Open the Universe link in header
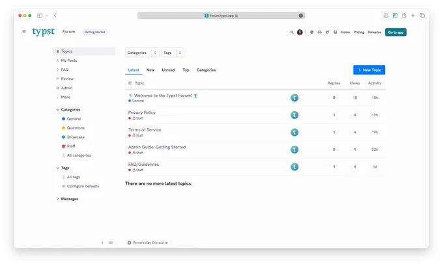This screenshot has width=443, height=266. [x=375, y=32]
